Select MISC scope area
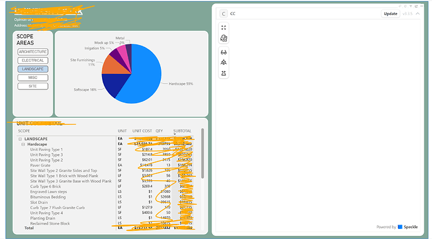Image resolution: width=432 pixels, height=239 pixels. coord(33,78)
